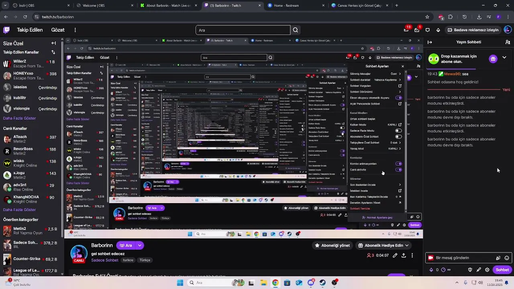Toggle Sadece İfade Modu in streamed settings
The height and width of the screenshot is (289, 514).
click(x=398, y=130)
